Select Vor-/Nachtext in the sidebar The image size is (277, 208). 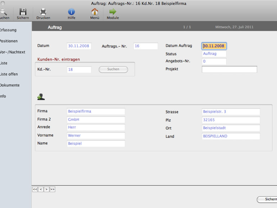[13, 52]
